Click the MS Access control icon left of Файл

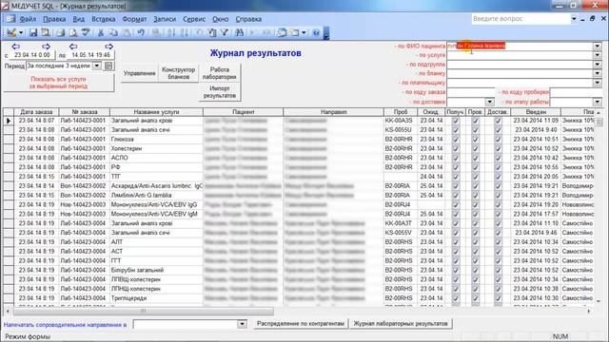click(x=10, y=19)
